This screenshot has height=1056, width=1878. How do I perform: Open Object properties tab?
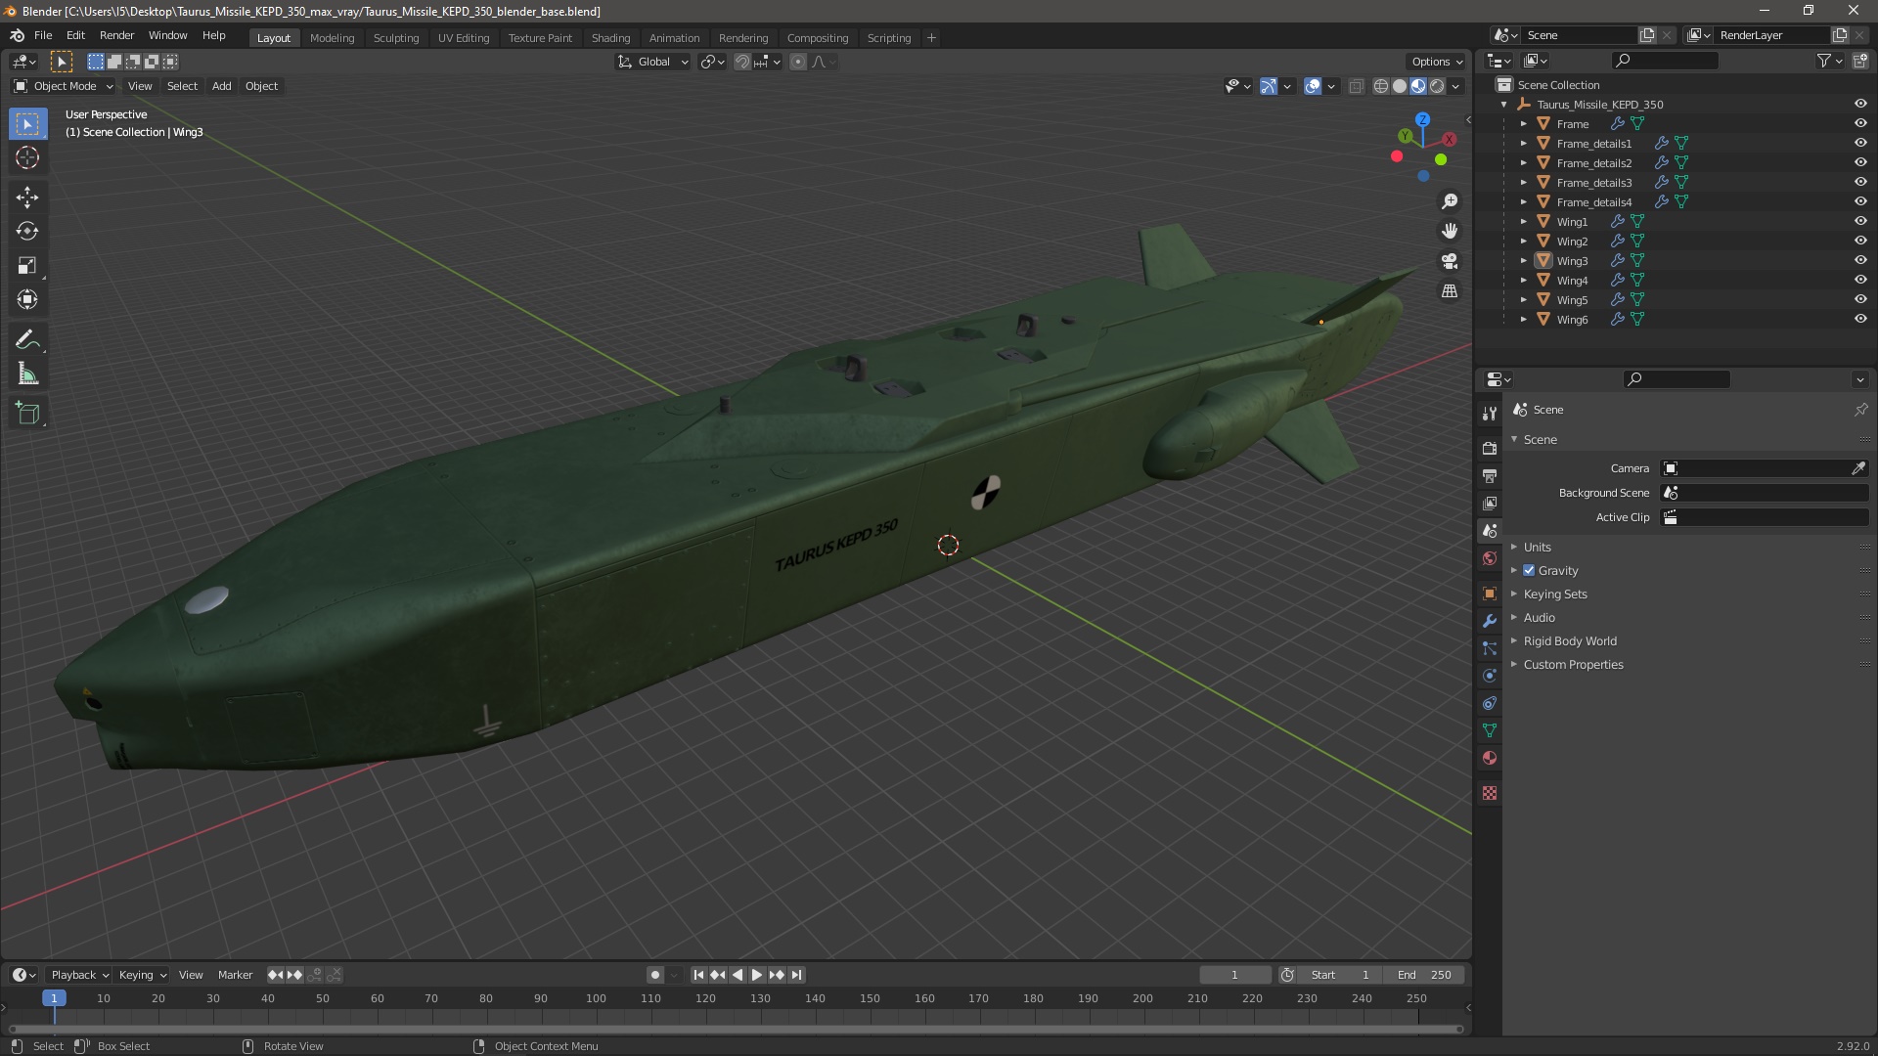(1490, 594)
